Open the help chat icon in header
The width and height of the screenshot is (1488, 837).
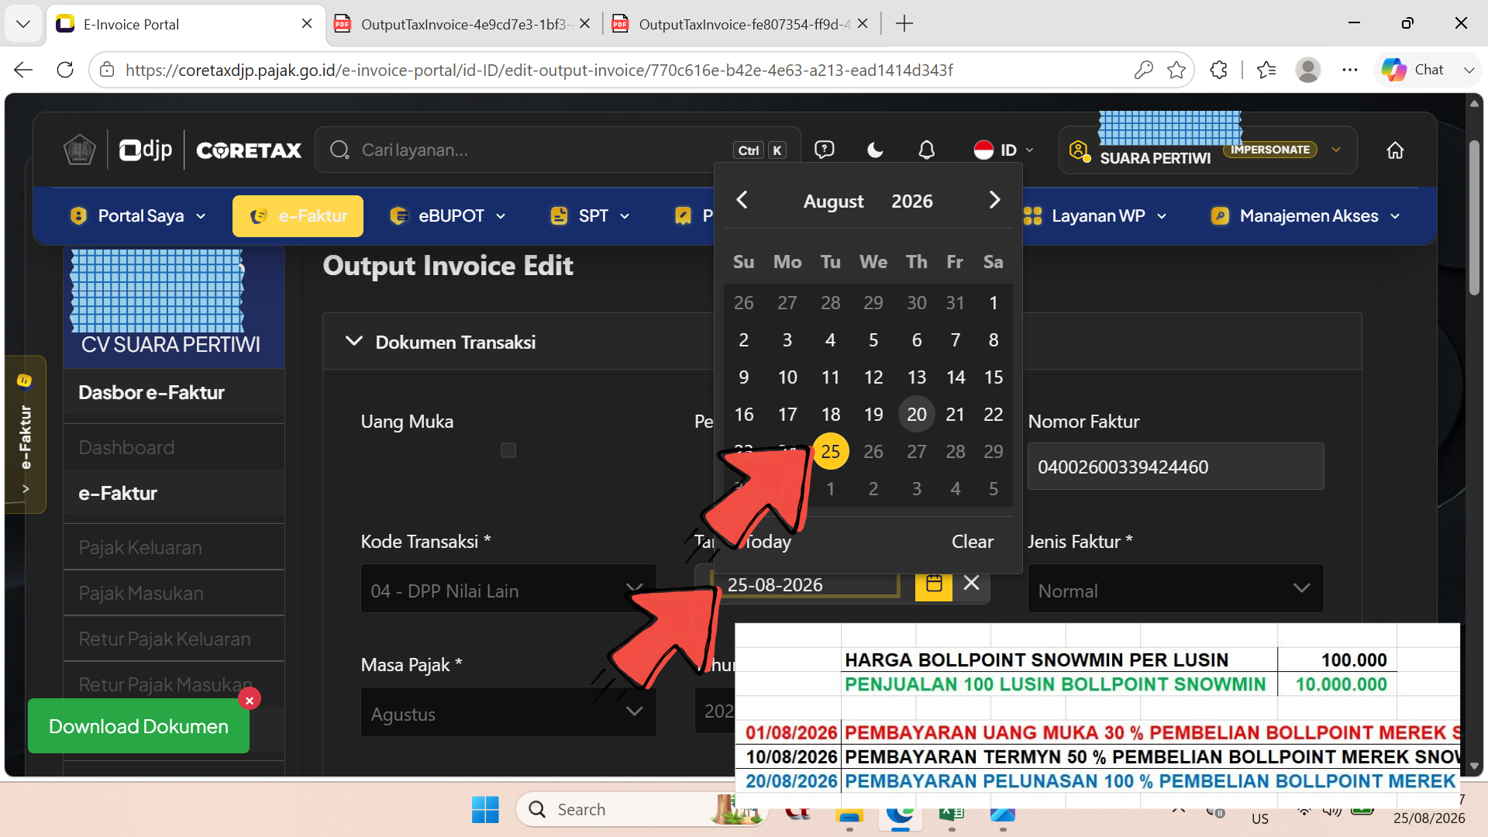(x=824, y=150)
